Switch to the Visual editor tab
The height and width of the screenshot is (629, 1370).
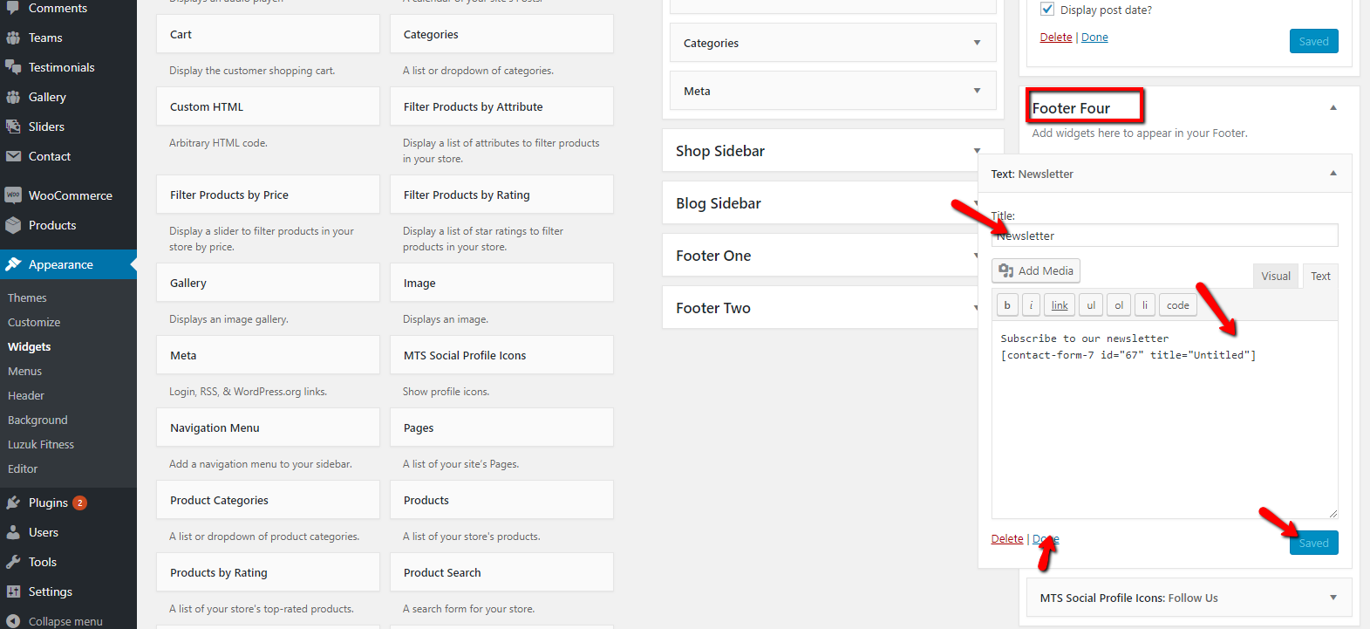(1275, 276)
